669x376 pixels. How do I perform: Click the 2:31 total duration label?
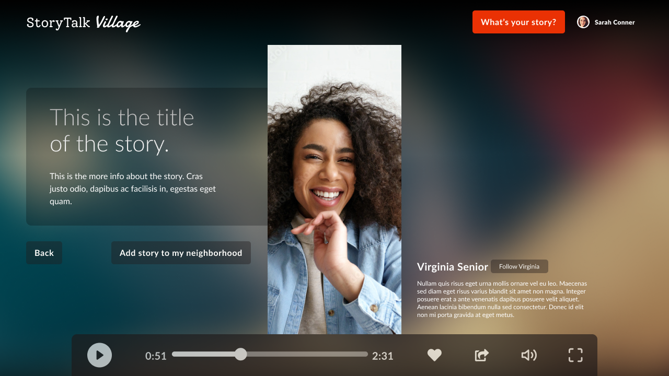pyautogui.click(x=383, y=356)
